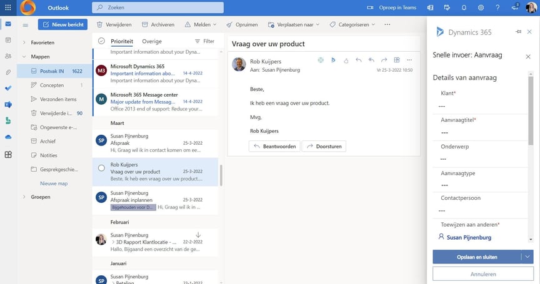Open the Archief folder
Screen dimensions: 540x284
[54, 141]
